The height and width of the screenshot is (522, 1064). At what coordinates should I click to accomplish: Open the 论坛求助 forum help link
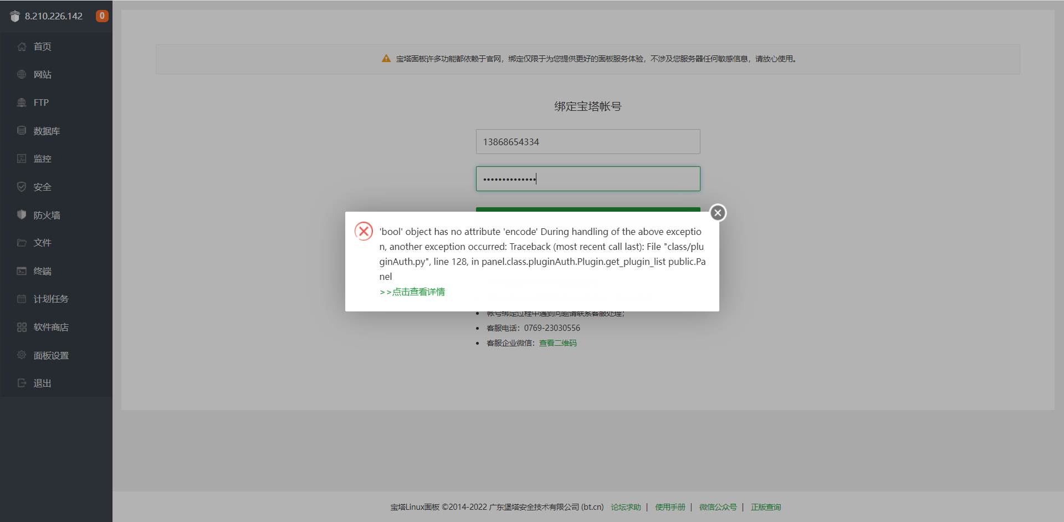(626, 506)
